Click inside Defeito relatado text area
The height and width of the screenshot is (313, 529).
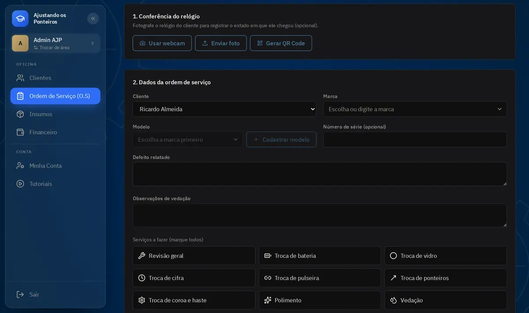[x=320, y=174]
